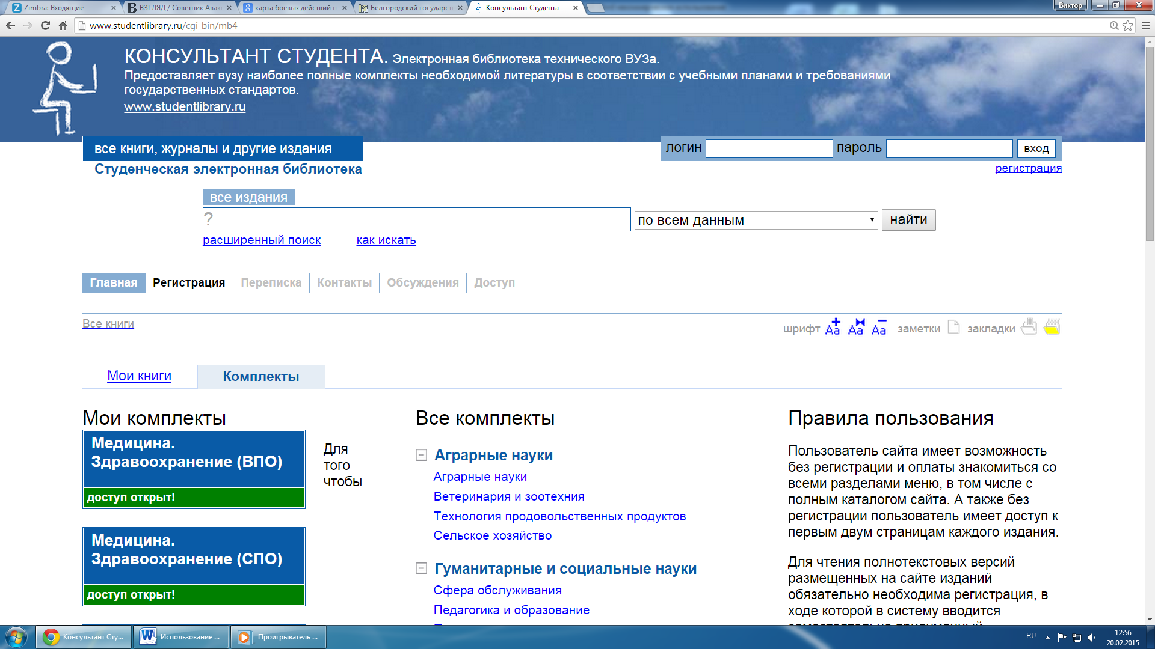Click the gray open-folder bookmarks icon
Screen dimensions: 1155x649
(1029, 327)
